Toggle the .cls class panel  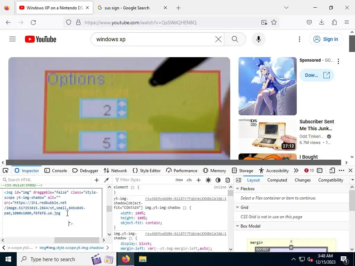tap(189, 180)
